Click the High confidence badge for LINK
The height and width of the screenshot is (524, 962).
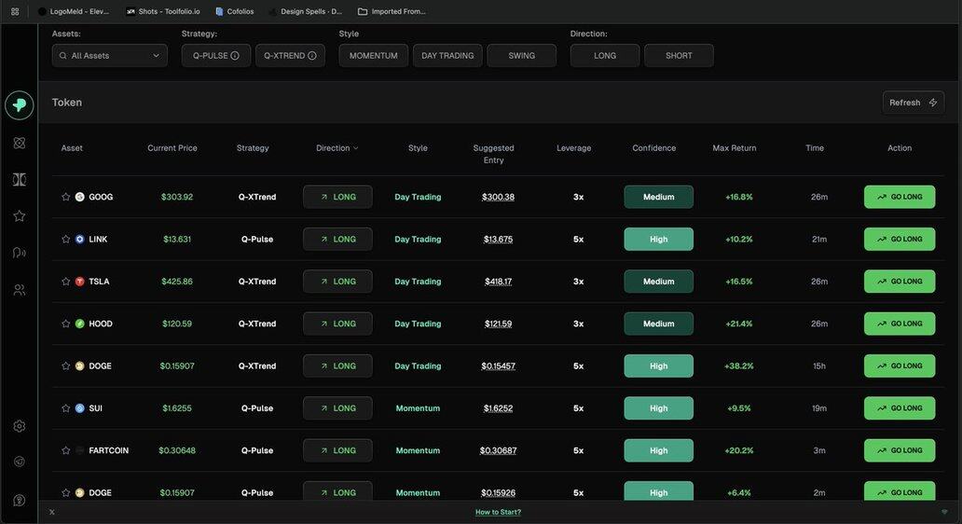[x=658, y=240]
